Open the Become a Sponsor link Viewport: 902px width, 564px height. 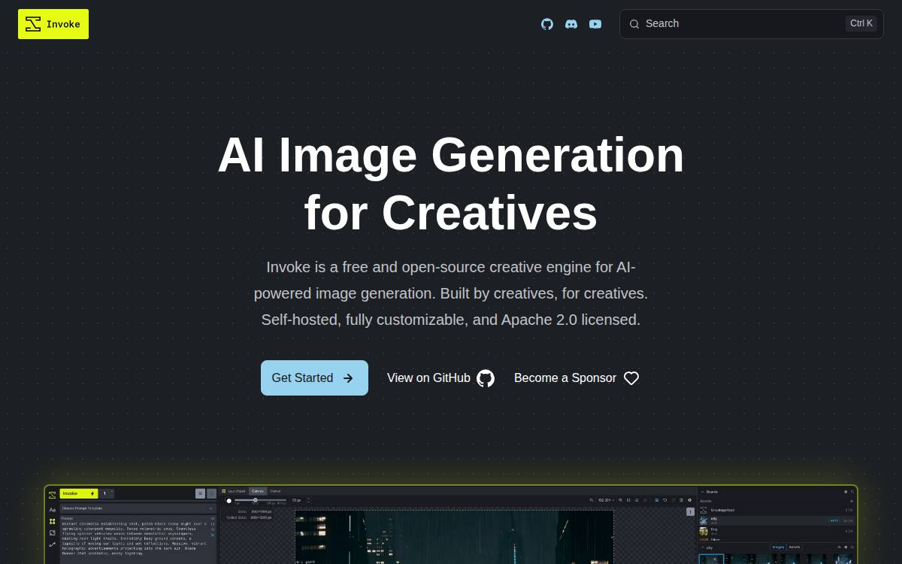(x=577, y=378)
